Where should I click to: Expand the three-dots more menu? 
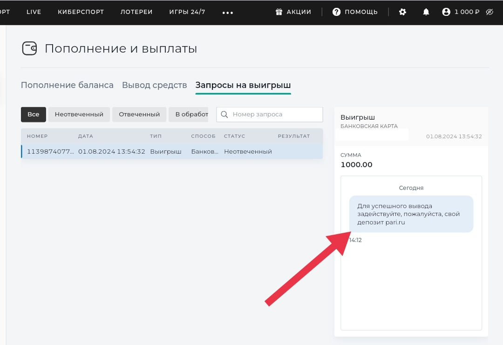pyautogui.click(x=228, y=13)
